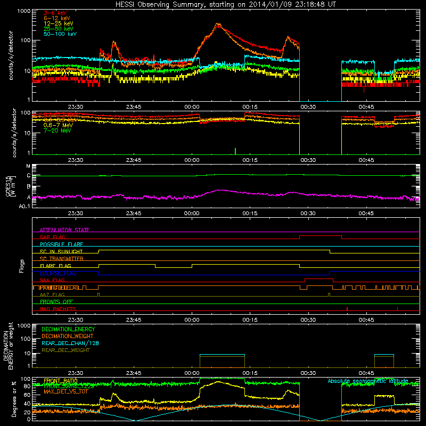This screenshot has height=426, width=426.
Task: Select the POSSIBLE_FLARE flag label
Action: [61, 244]
